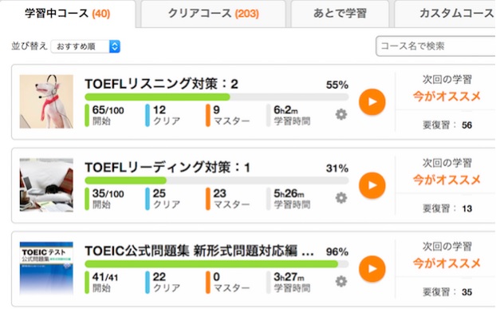Switch to the あとで学習 tab

340,14
